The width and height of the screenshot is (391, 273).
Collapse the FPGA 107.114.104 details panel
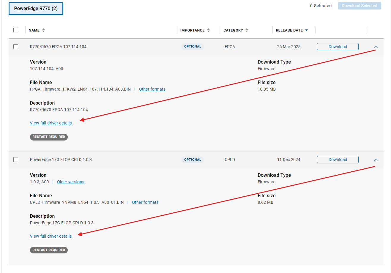click(x=376, y=47)
